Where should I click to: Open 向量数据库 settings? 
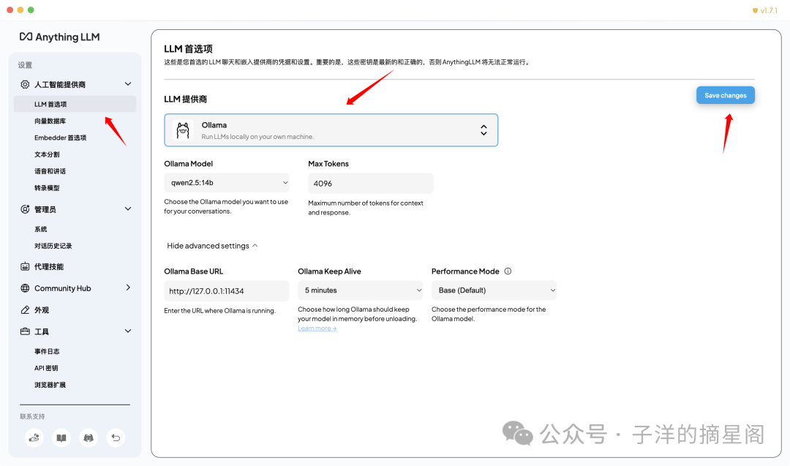(x=50, y=121)
